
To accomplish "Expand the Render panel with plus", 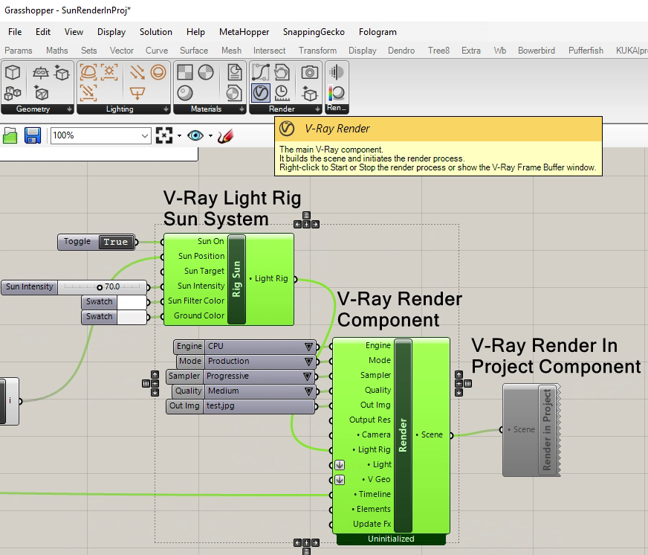I will [x=317, y=109].
